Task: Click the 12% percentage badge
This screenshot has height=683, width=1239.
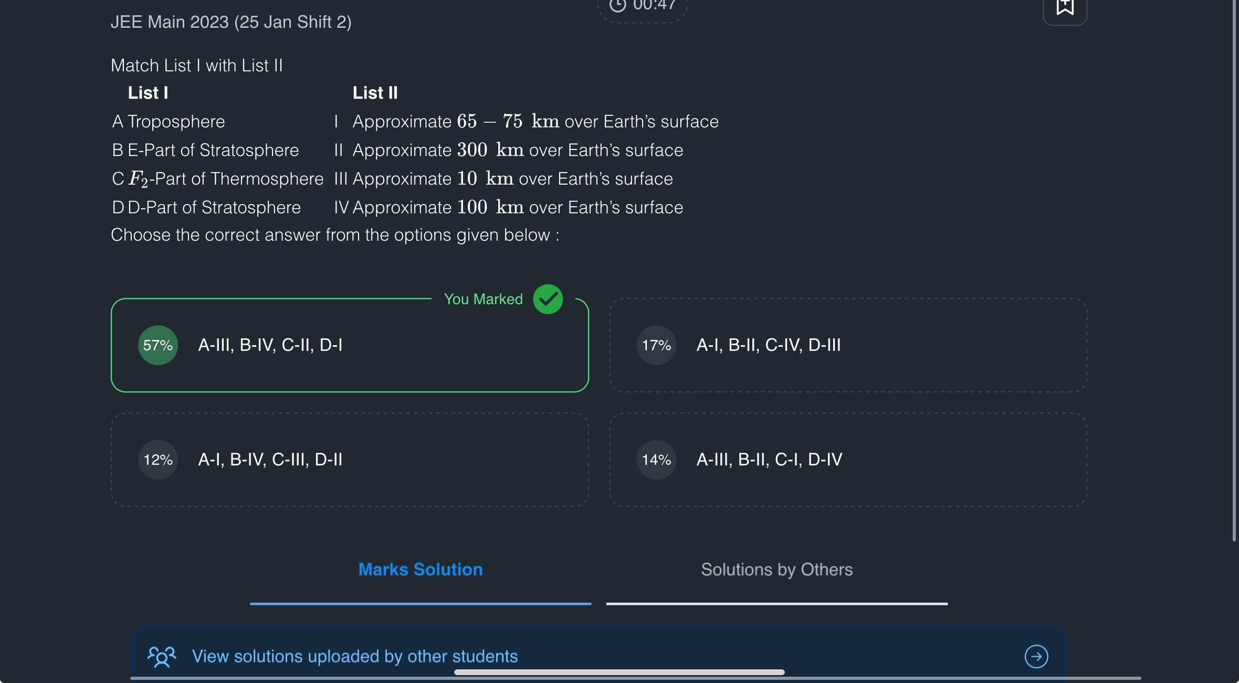Action: coord(158,460)
